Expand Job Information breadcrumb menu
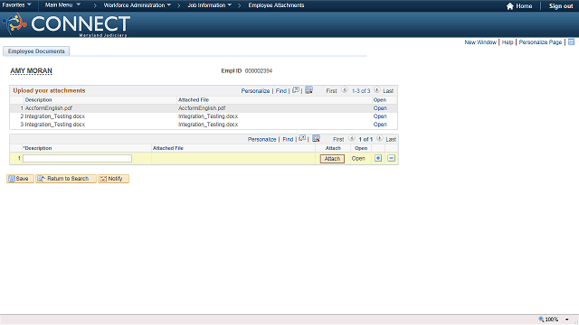This screenshot has height=325, width=579. (209, 5)
